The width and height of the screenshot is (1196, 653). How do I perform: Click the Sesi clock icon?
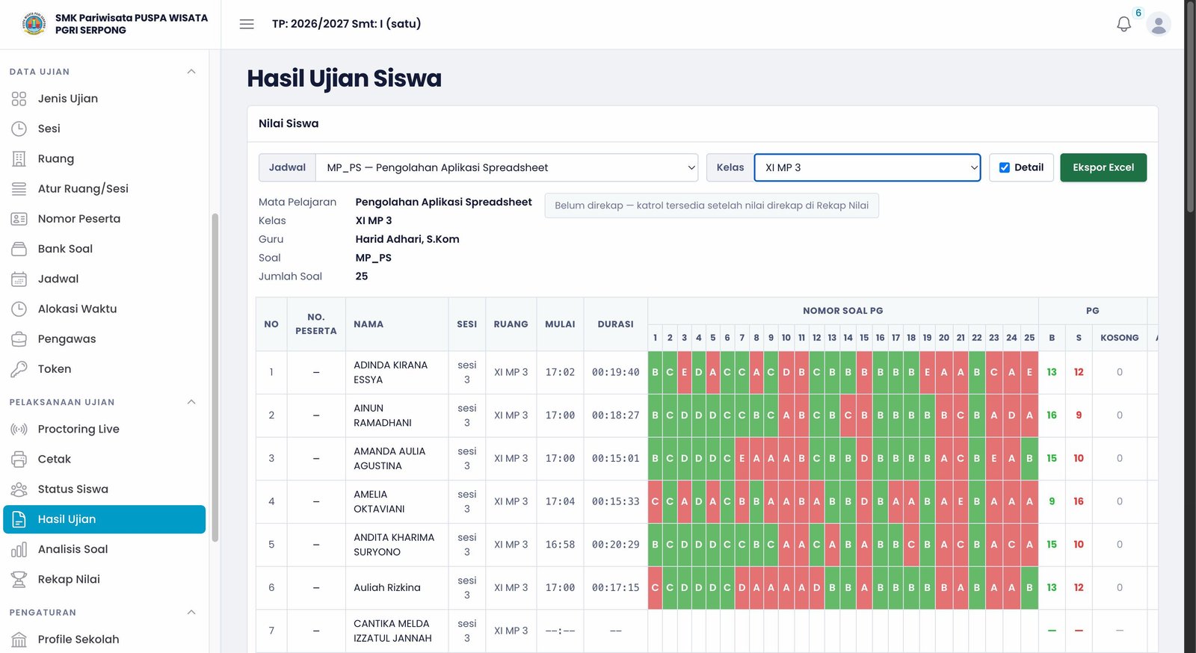pos(19,129)
